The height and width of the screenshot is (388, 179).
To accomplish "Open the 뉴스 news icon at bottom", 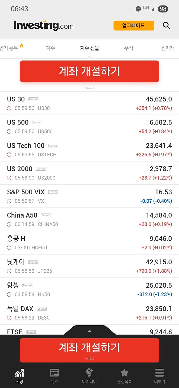I will (54, 376).
